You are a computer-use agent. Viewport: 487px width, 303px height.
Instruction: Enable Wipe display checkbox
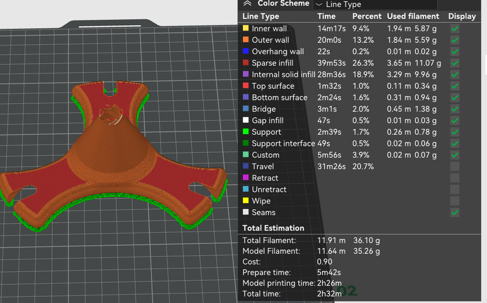point(455,201)
